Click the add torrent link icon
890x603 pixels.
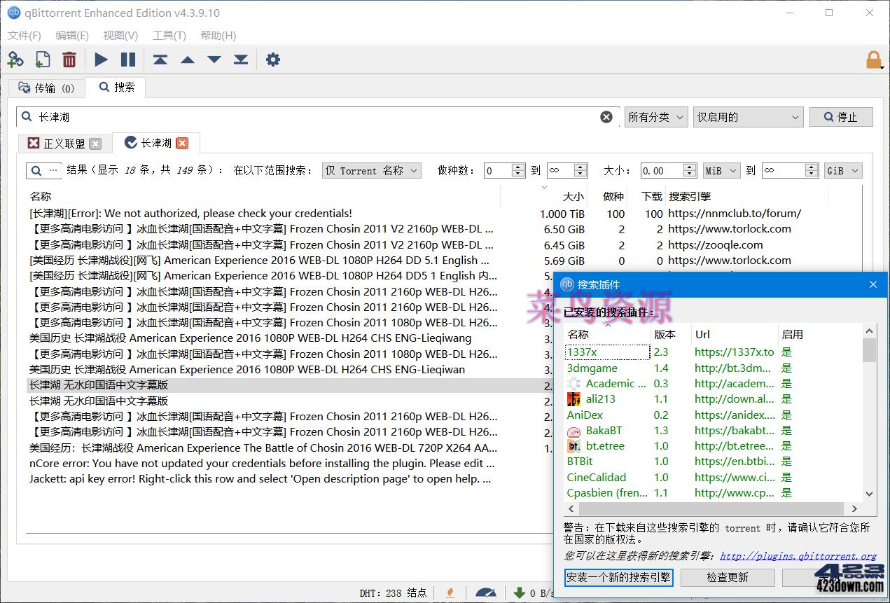point(15,60)
